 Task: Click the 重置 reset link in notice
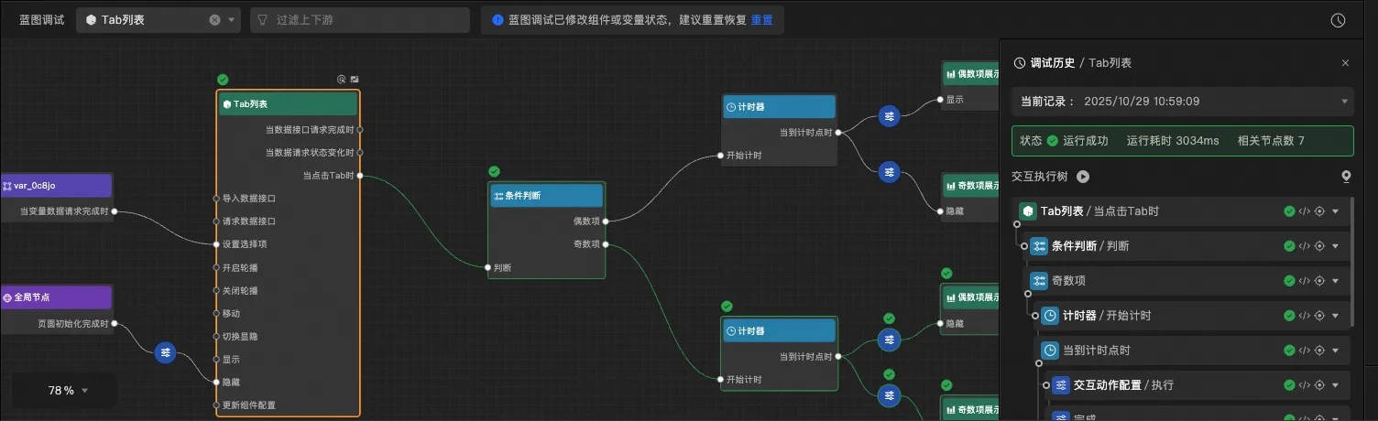click(761, 19)
